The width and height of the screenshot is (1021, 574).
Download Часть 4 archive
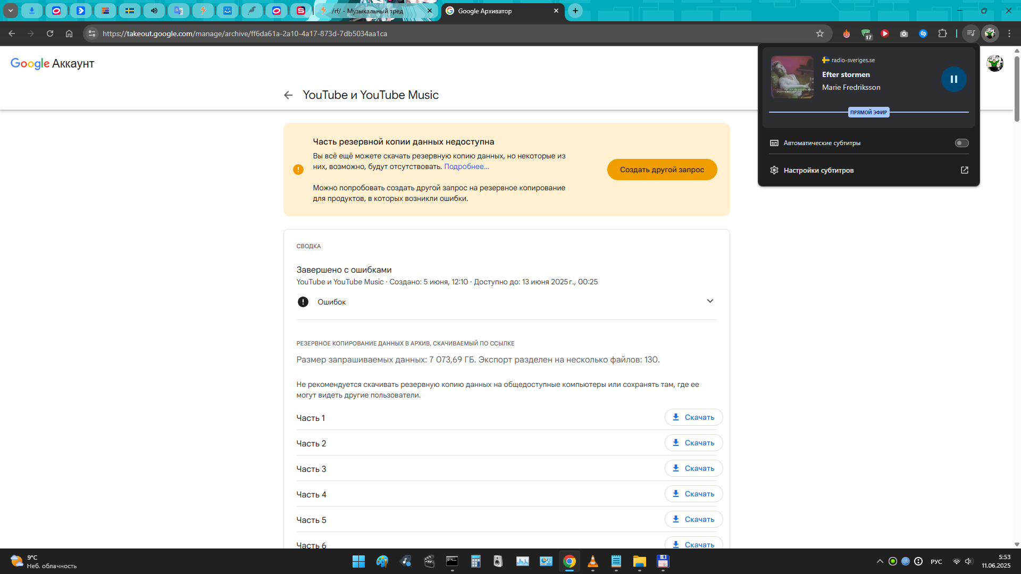693,494
